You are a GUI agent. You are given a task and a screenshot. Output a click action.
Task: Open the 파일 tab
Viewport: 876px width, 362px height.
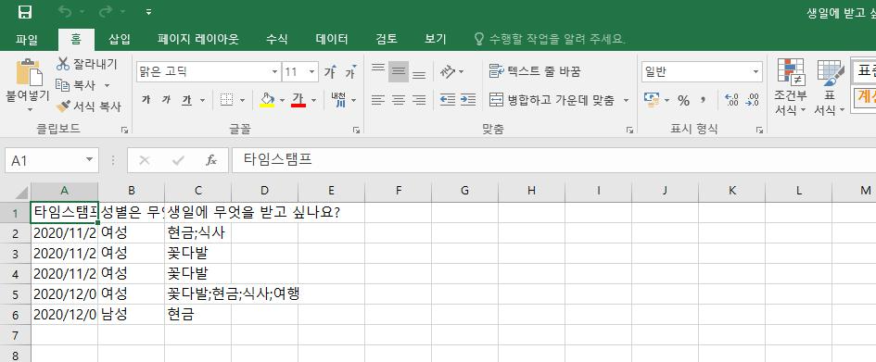(27, 39)
